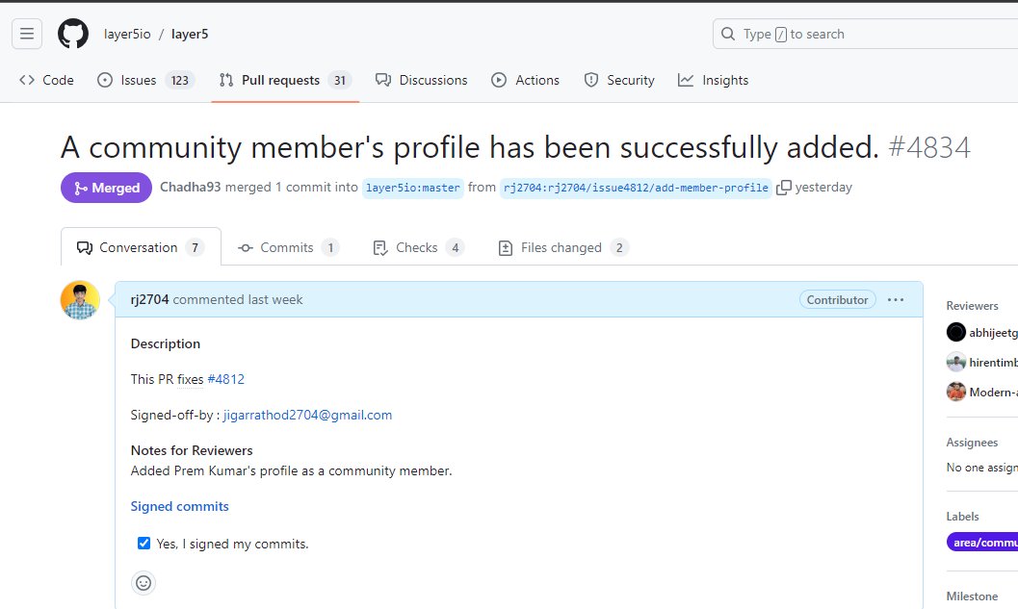
Task: Go to GitHub home via Octocat logo
Action: point(73,34)
